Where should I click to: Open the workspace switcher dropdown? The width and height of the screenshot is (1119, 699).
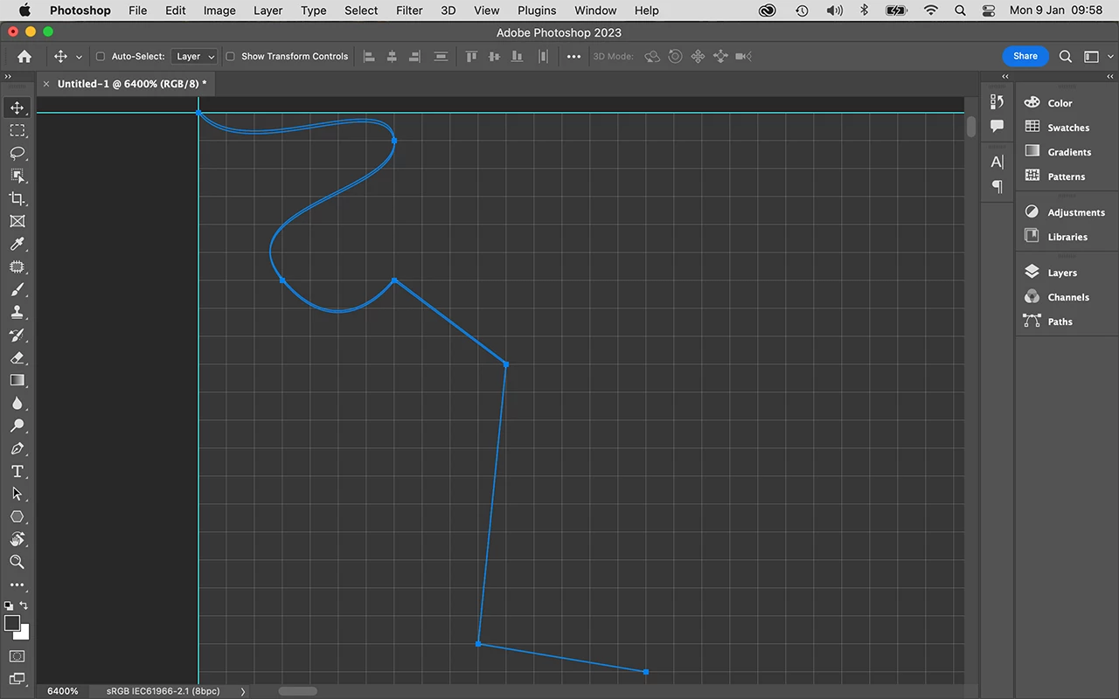pyautogui.click(x=1091, y=56)
